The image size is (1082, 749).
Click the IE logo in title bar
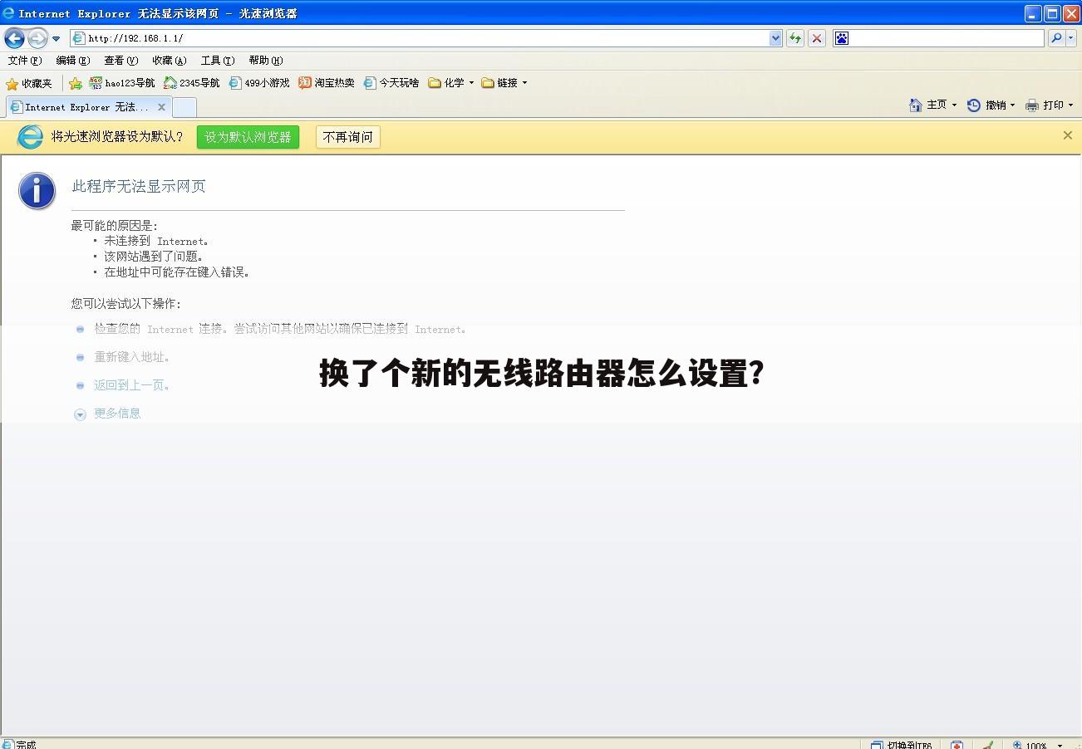pyautogui.click(x=8, y=13)
